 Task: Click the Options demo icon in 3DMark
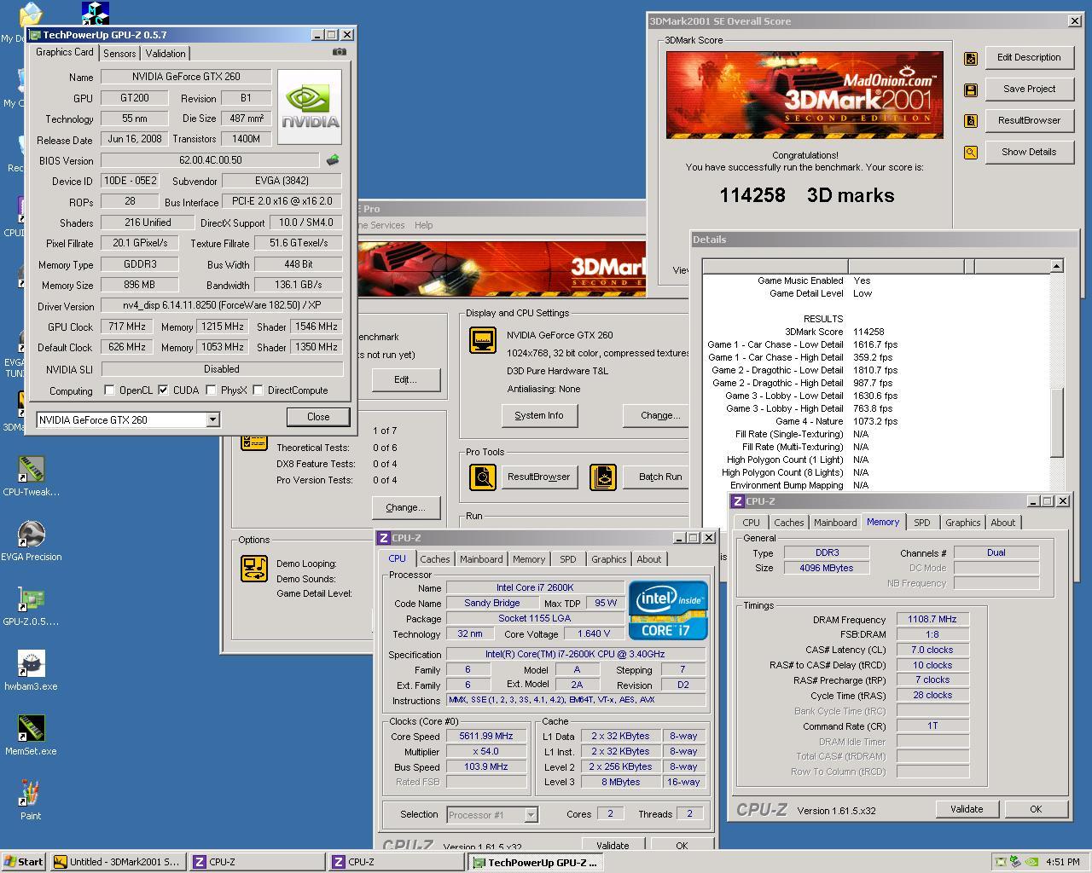click(254, 569)
